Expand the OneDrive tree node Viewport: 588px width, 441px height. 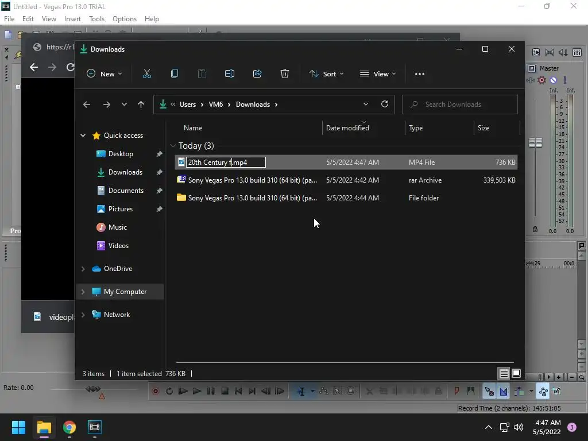(x=83, y=269)
